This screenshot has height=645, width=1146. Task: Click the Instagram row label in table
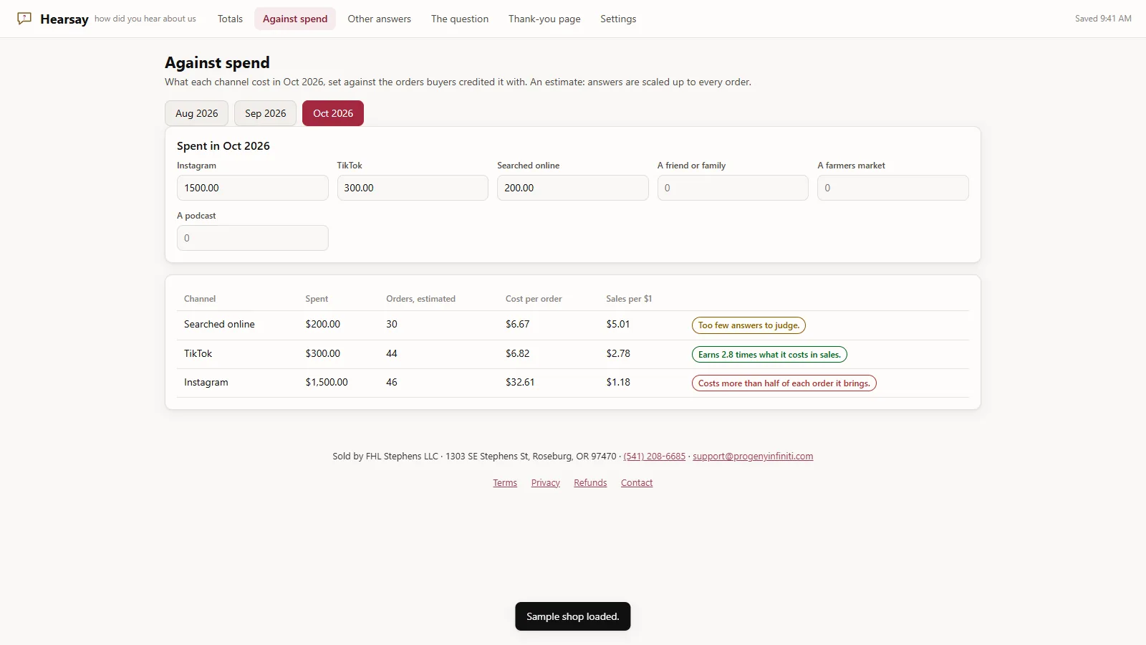pyautogui.click(x=206, y=383)
